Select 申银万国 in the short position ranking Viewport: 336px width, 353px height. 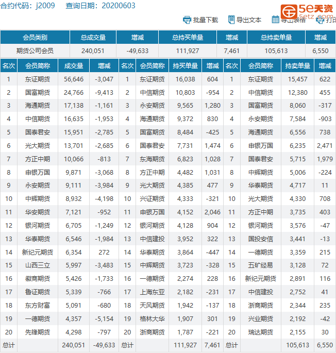pyautogui.click(x=261, y=146)
